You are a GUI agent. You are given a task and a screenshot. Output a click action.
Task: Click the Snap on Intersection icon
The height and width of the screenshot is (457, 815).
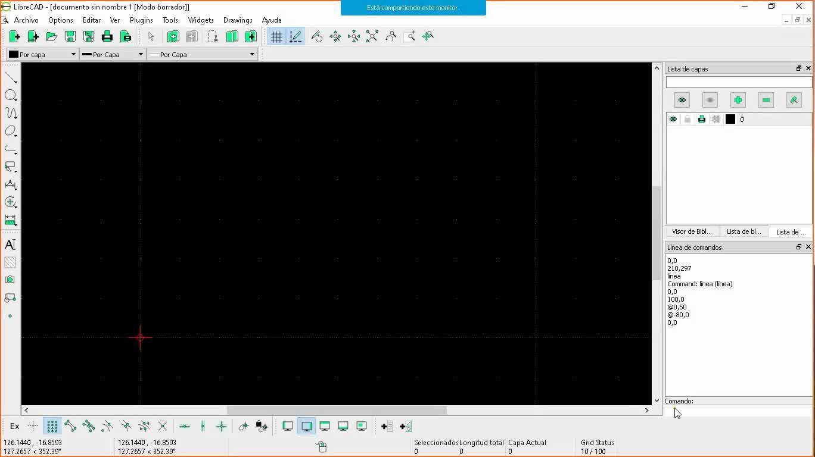pyautogui.click(x=162, y=426)
